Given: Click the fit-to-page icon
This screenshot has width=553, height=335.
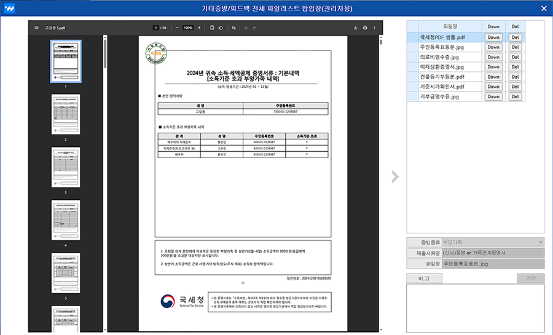Looking at the screenshot, I should [x=212, y=28].
